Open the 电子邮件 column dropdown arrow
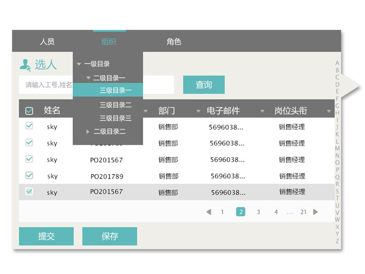The width and height of the screenshot is (365, 274). (x=262, y=111)
